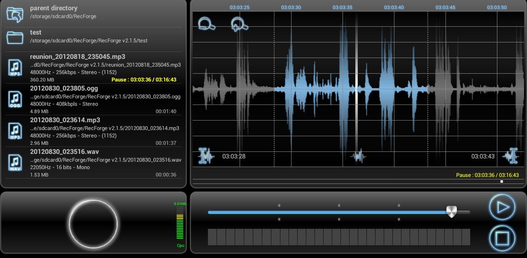
Task: Zoom out the waveform view
Action: 207,23
